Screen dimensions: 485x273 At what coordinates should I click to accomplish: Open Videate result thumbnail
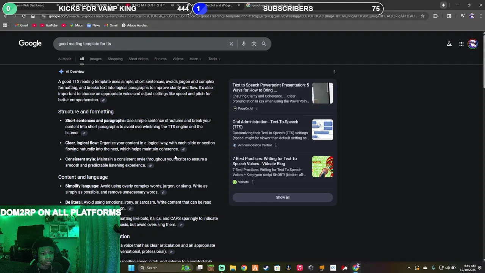click(322, 167)
